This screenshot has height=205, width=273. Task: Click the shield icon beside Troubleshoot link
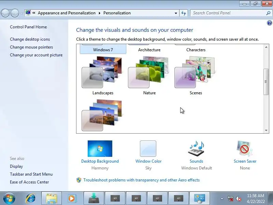79,180
